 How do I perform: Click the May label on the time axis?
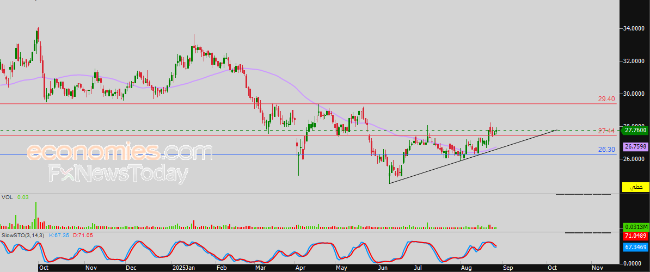tap(341, 268)
